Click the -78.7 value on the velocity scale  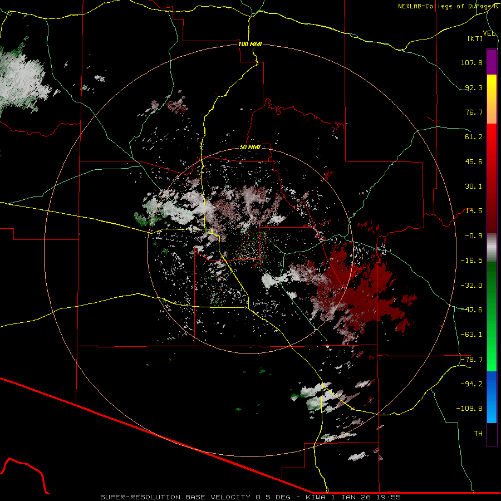(471, 360)
